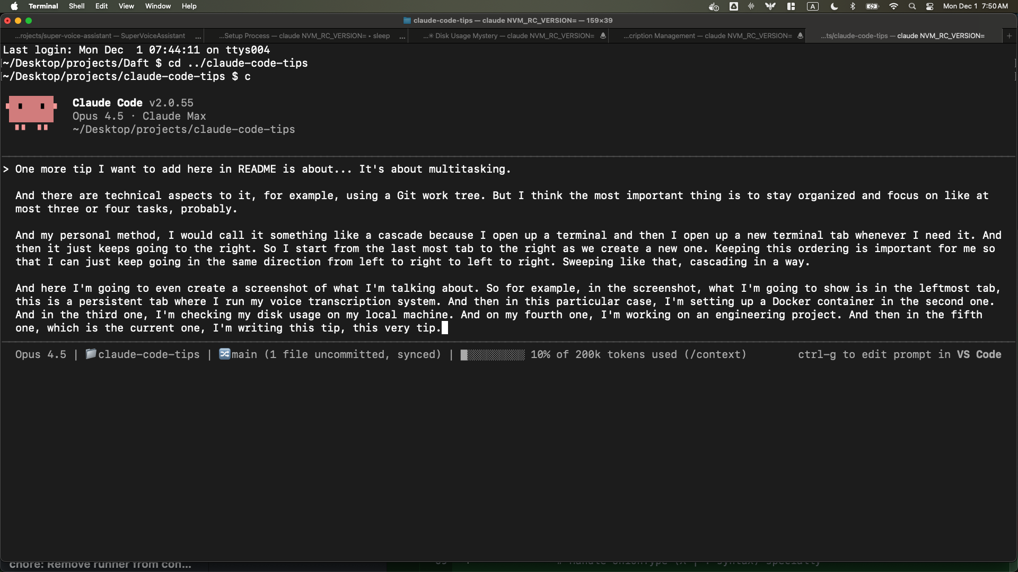This screenshot has width=1018, height=572.
Task: Toggle Do Not Disturb via the moon icon
Action: click(833, 6)
